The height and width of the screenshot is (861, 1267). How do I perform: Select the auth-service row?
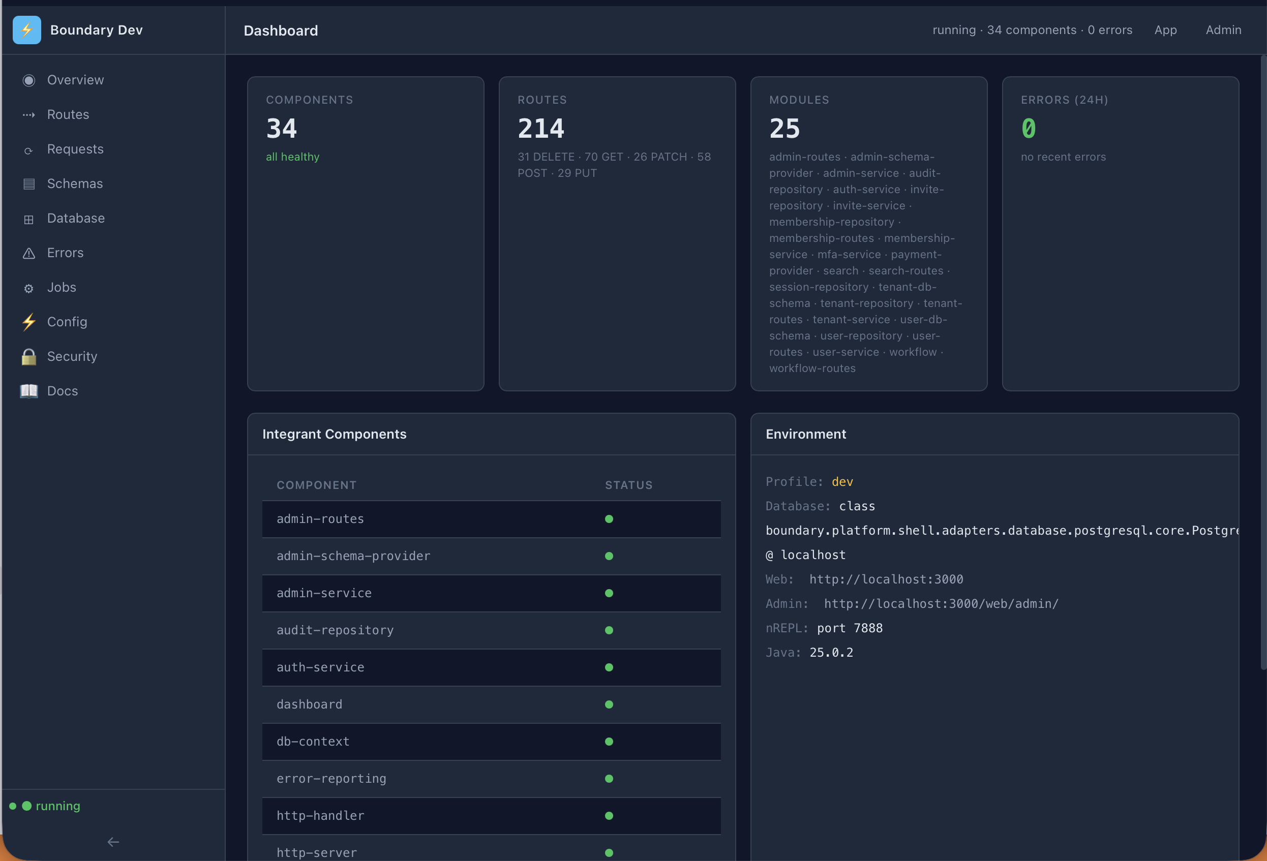pyautogui.click(x=491, y=667)
